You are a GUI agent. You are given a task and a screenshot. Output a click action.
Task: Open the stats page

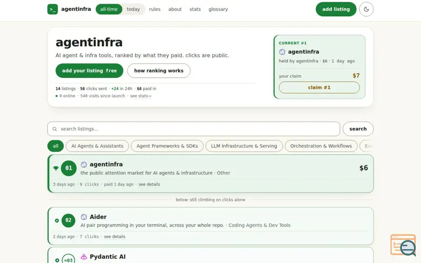pyautogui.click(x=195, y=9)
